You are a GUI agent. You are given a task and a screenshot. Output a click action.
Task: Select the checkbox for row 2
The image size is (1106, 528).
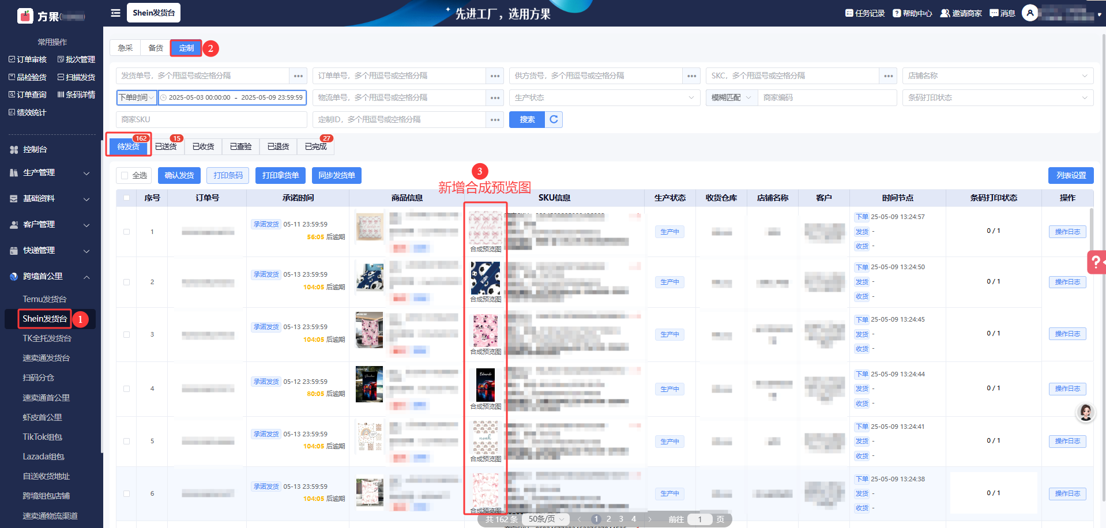coord(126,282)
